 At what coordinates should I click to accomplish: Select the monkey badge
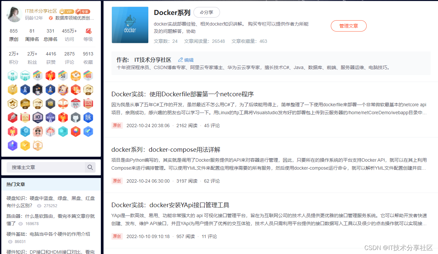[51, 131]
